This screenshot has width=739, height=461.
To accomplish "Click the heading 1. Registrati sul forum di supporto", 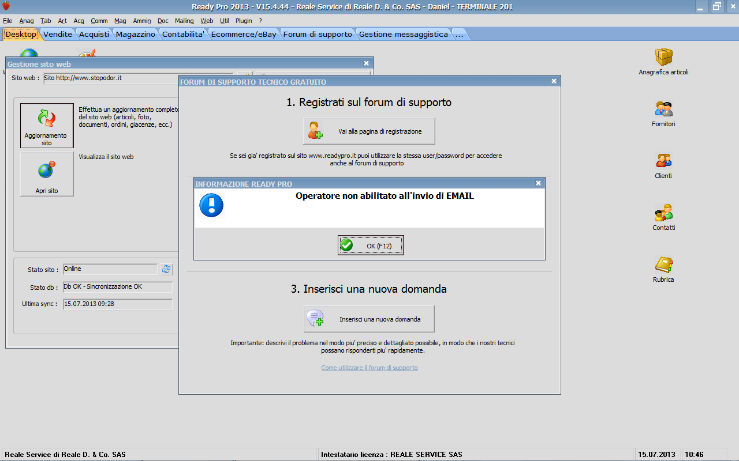I will click(x=369, y=103).
